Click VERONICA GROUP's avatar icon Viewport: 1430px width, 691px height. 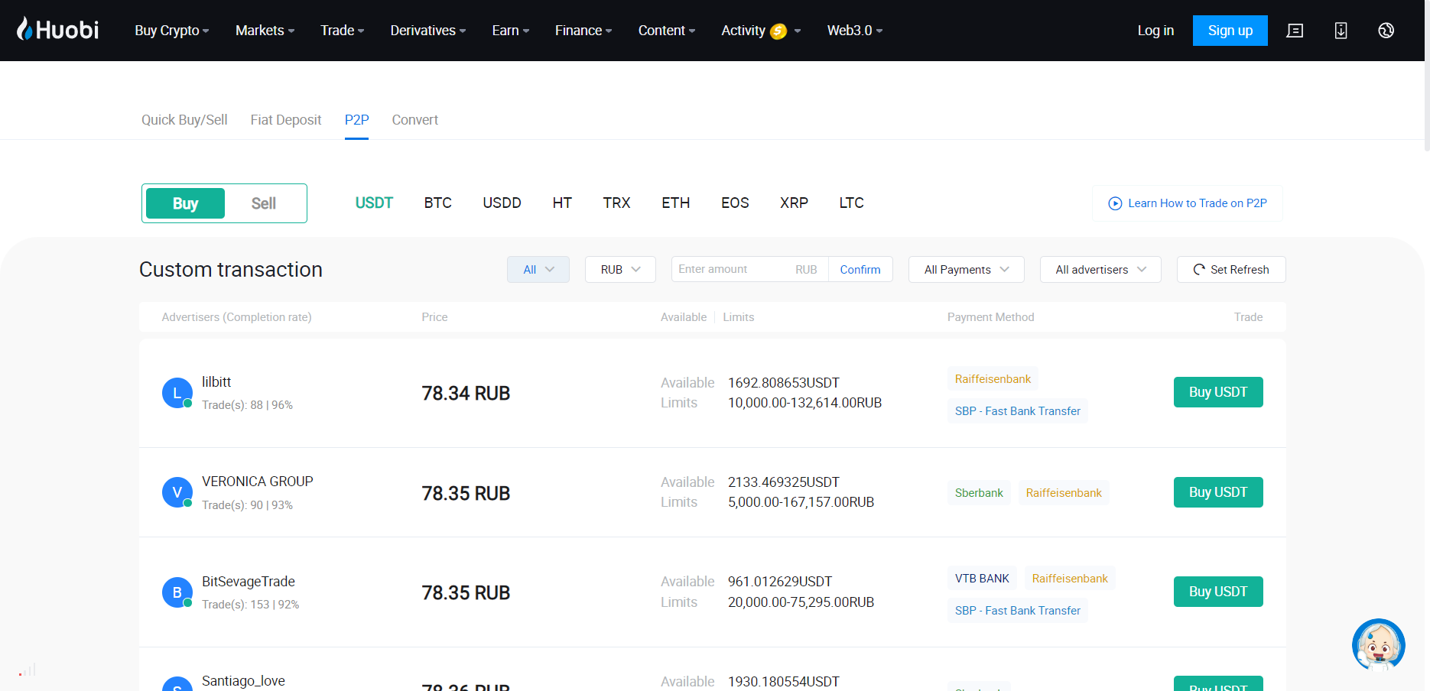click(177, 492)
